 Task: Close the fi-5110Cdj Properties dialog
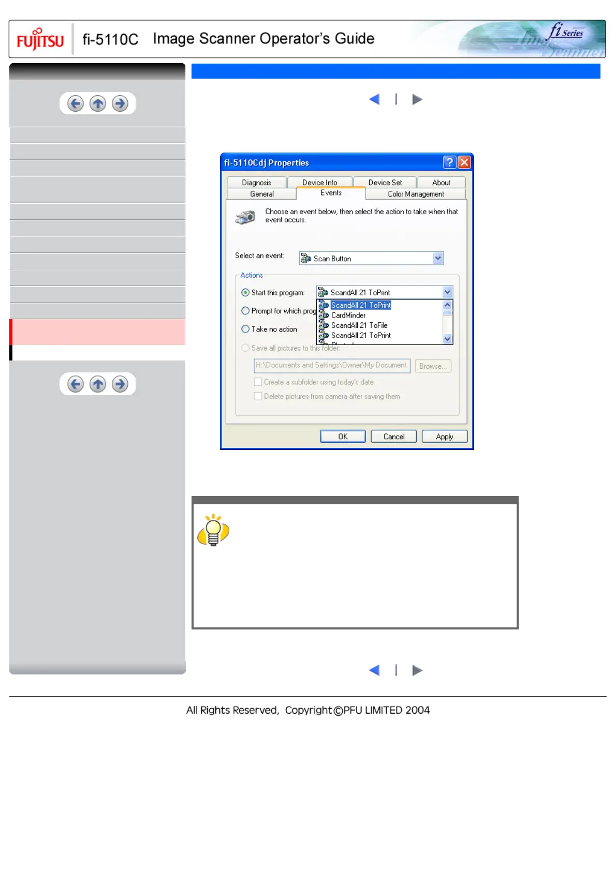(x=464, y=162)
